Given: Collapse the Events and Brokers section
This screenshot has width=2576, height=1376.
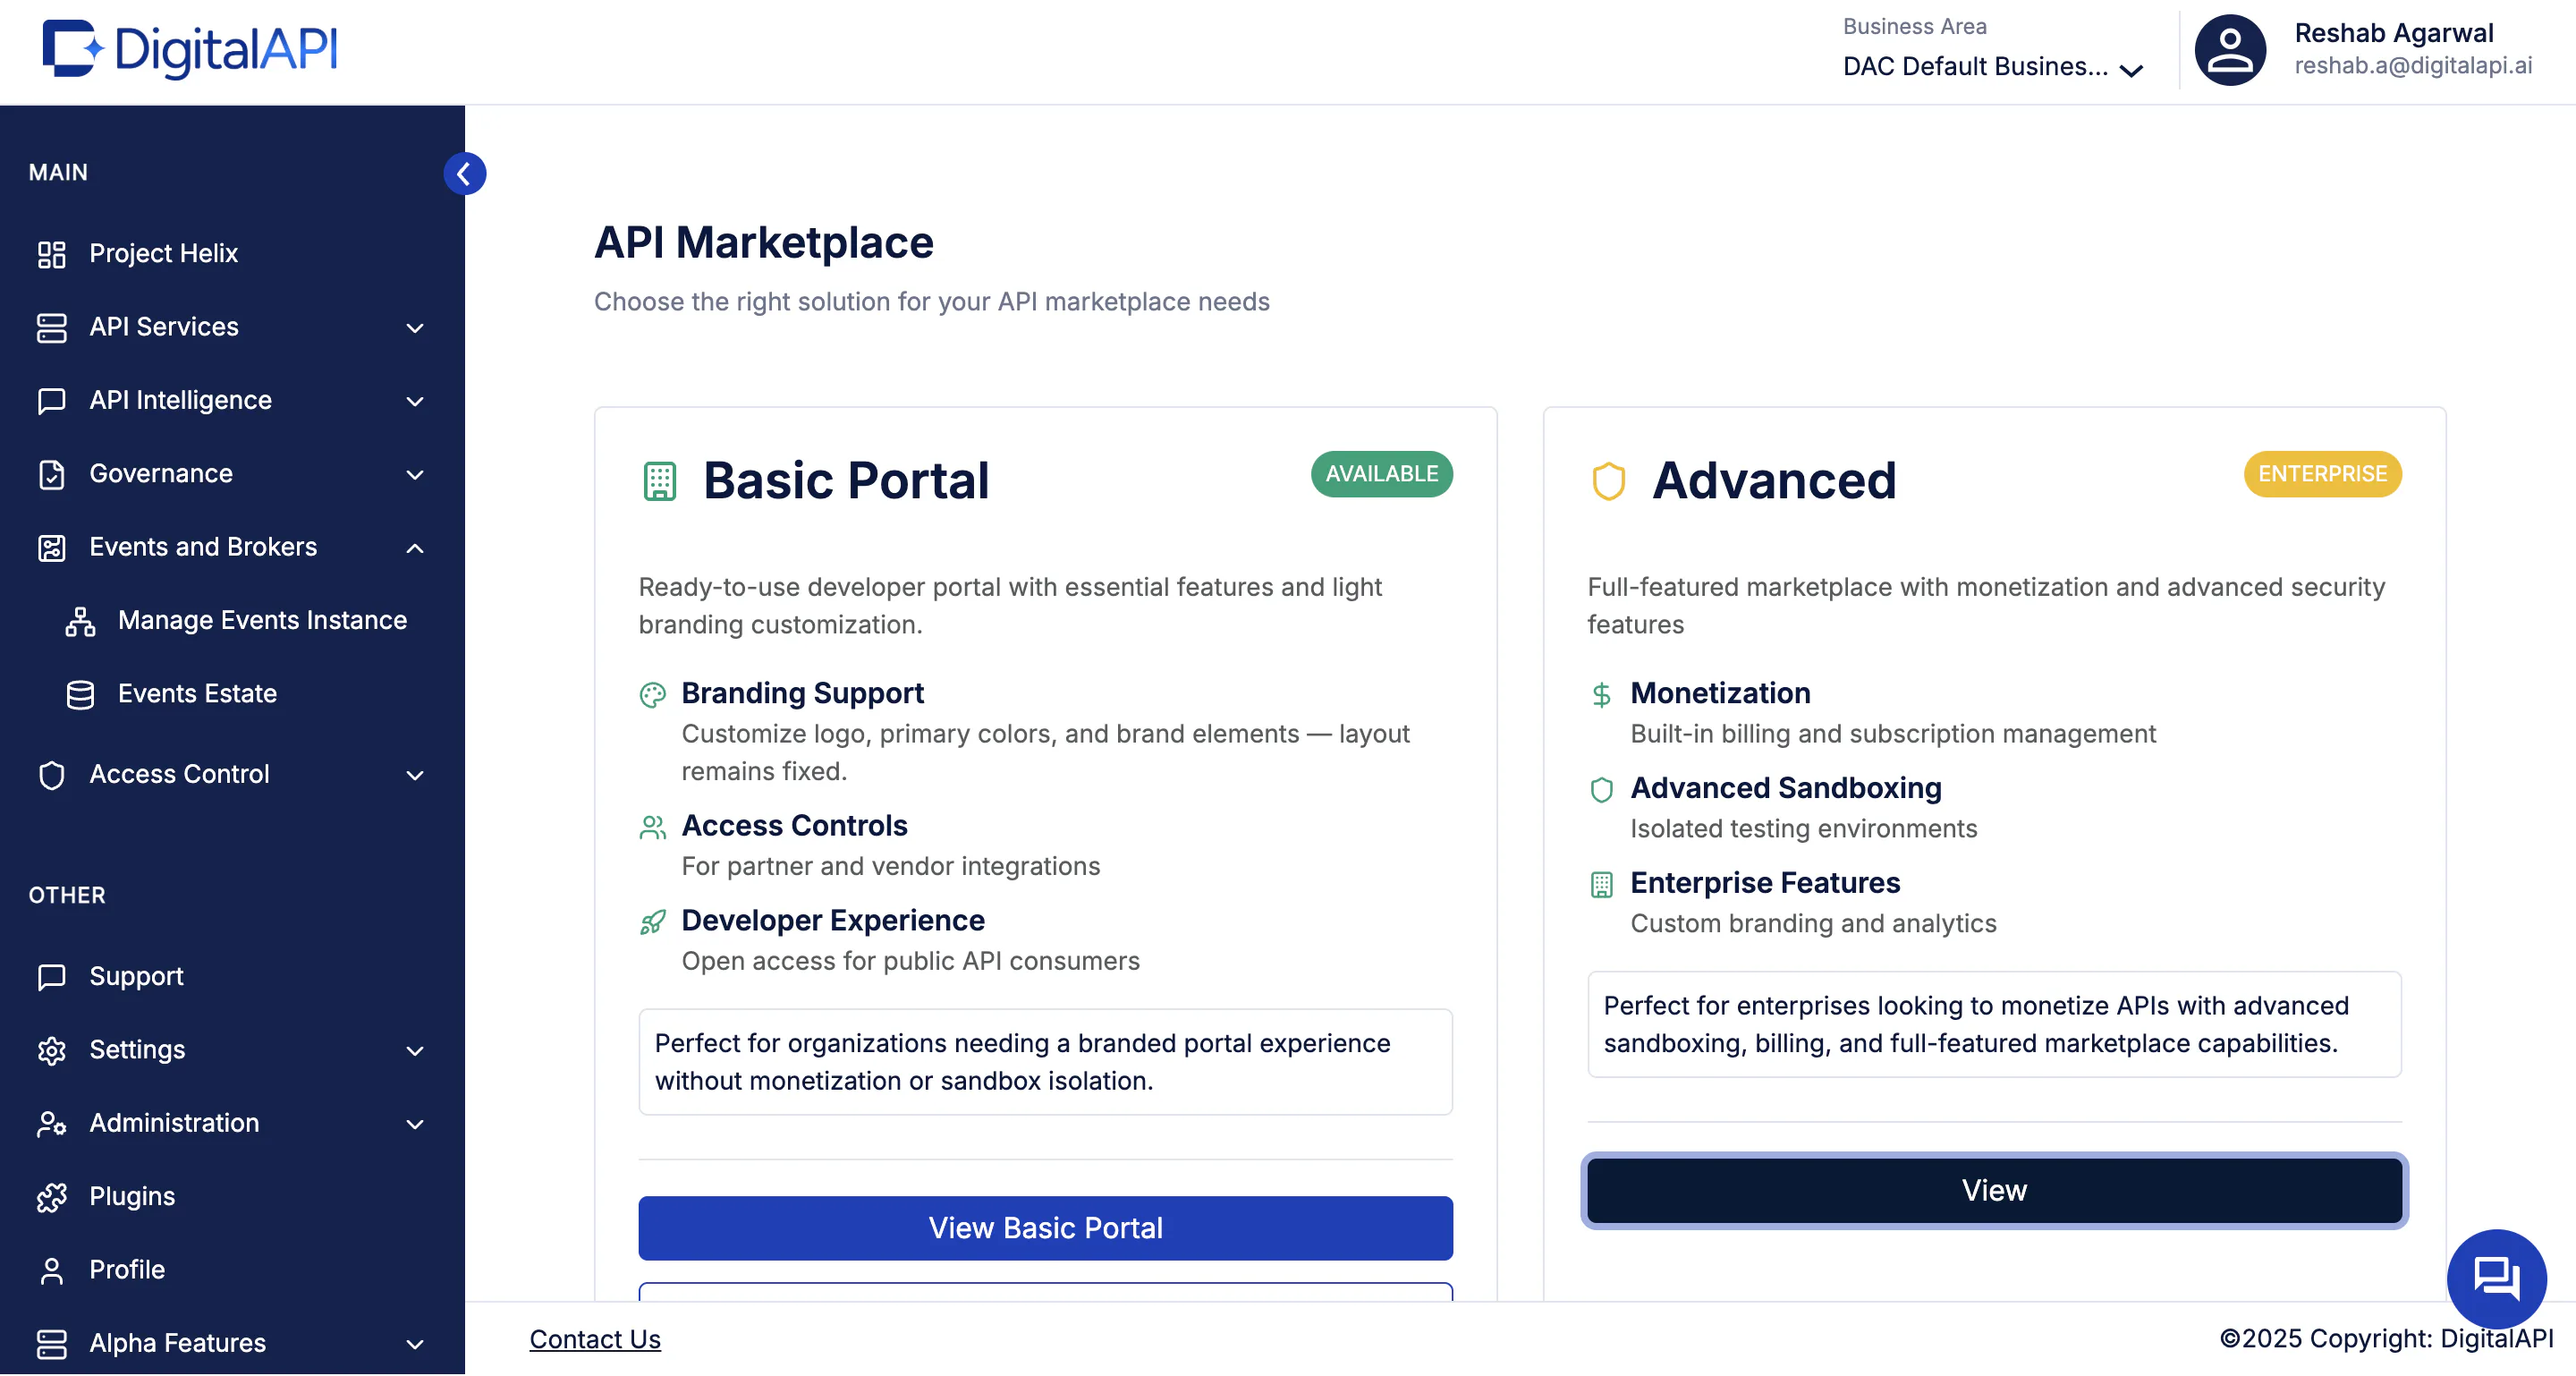Looking at the screenshot, I should [415, 549].
